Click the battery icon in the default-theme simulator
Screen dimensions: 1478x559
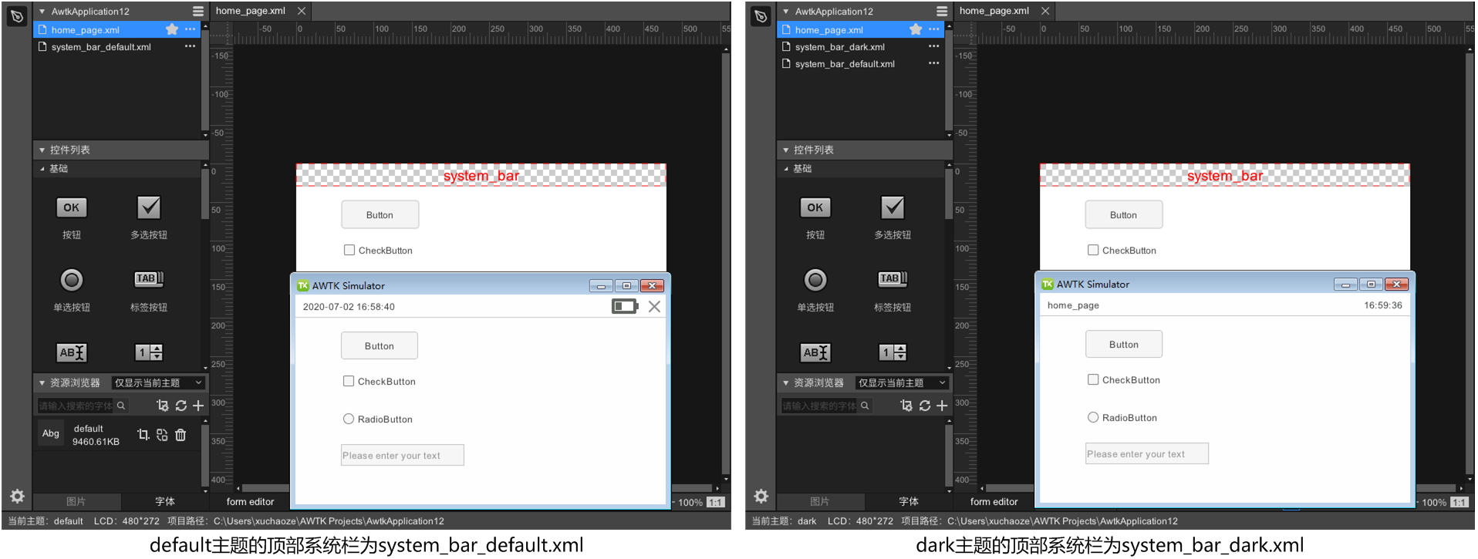coord(625,306)
